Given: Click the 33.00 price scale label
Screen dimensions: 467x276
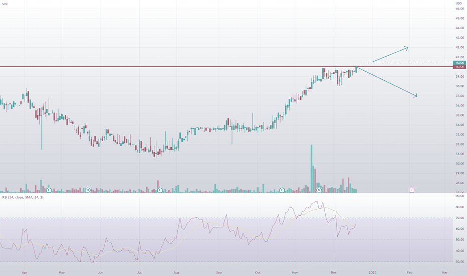Looking at the screenshot, I should [x=459, y=134].
